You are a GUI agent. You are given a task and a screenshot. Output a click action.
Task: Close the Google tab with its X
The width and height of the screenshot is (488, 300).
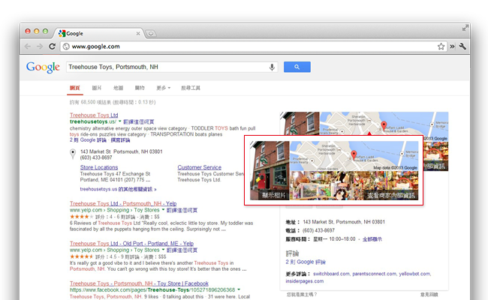(x=138, y=33)
